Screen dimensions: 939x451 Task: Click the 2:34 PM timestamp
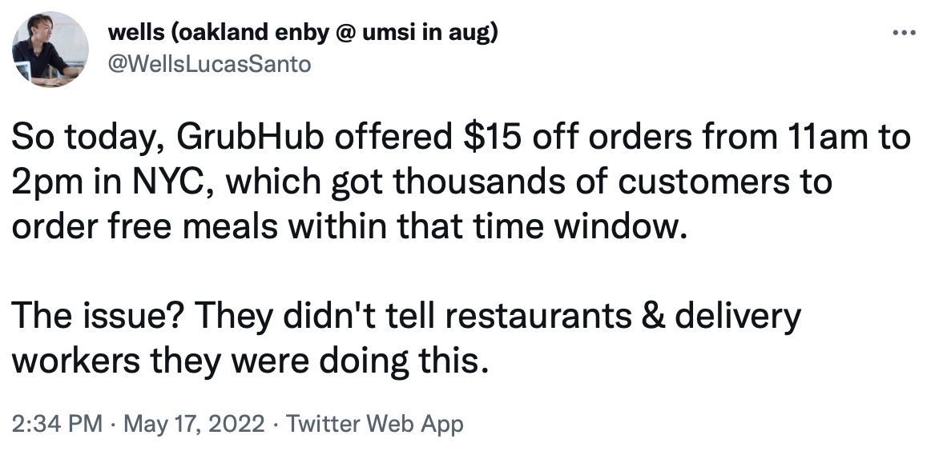click(x=57, y=424)
